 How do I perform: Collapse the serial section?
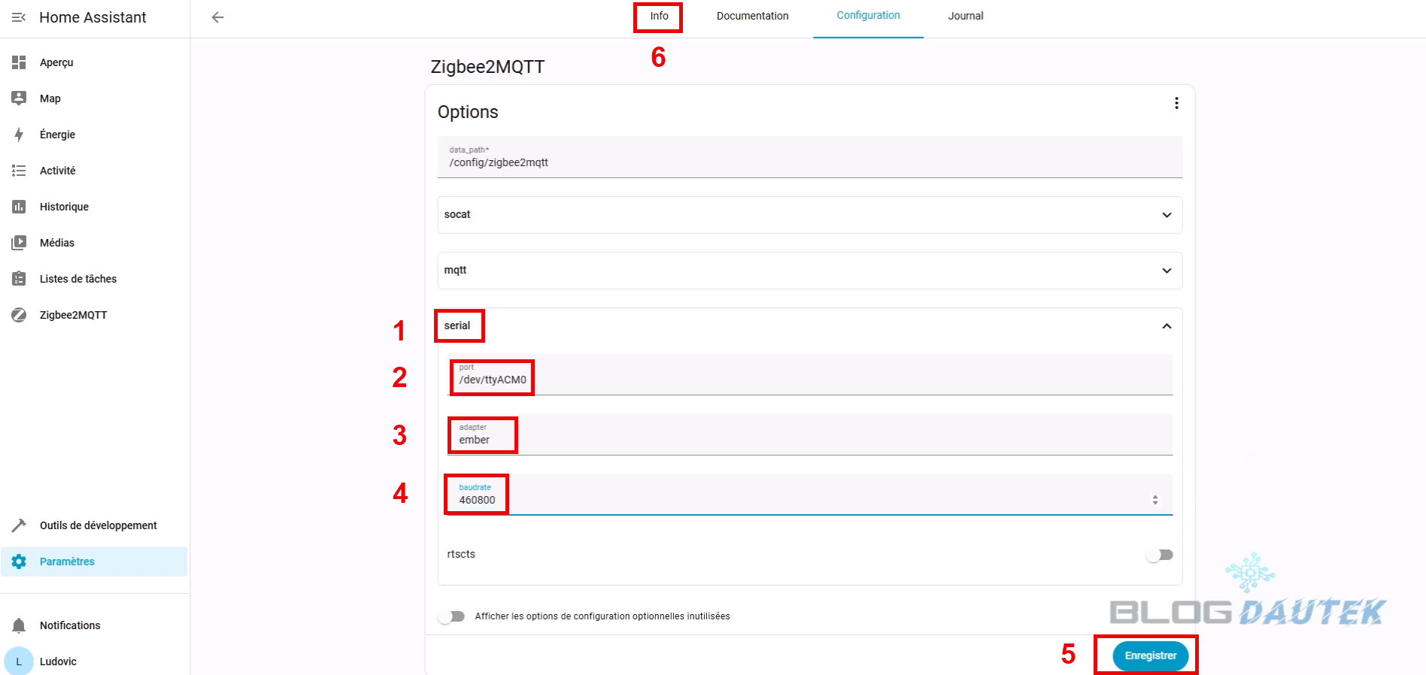1167,326
